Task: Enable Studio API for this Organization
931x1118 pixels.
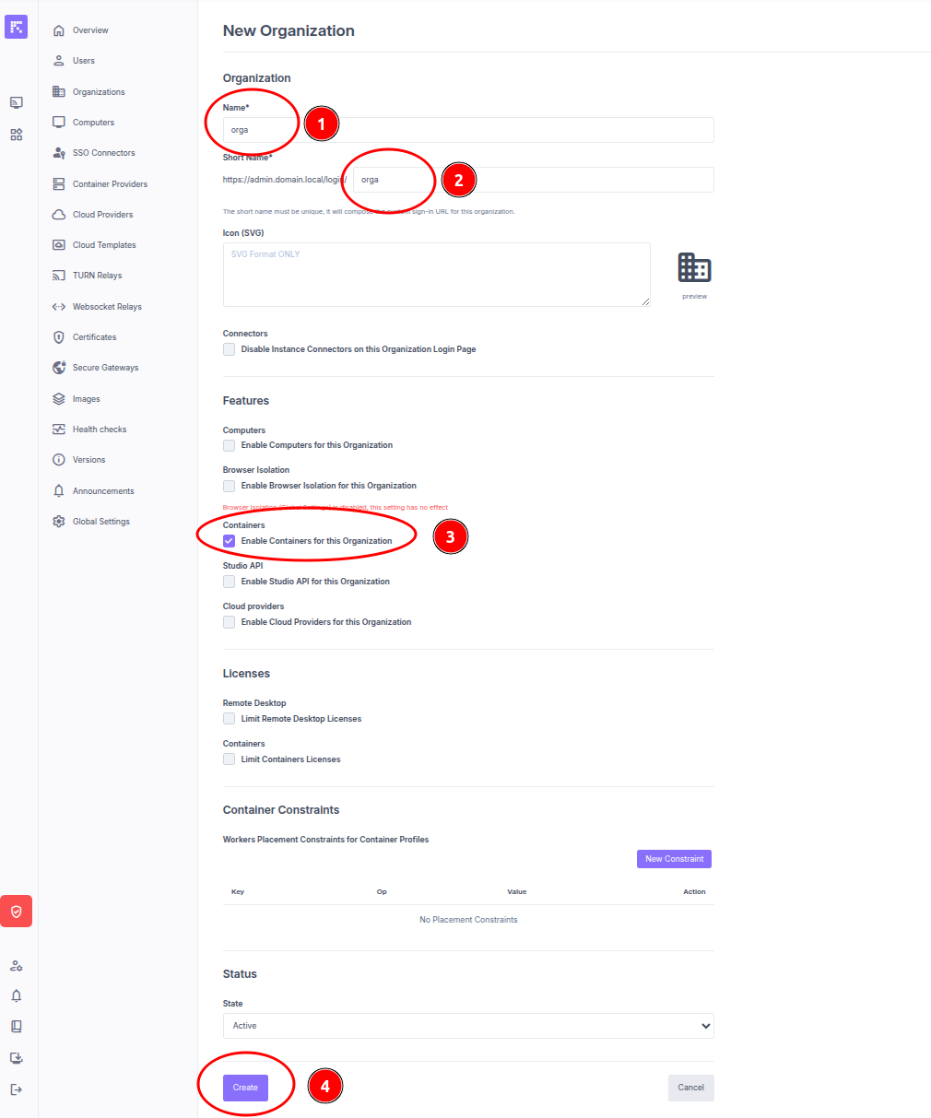Action: click(x=229, y=582)
